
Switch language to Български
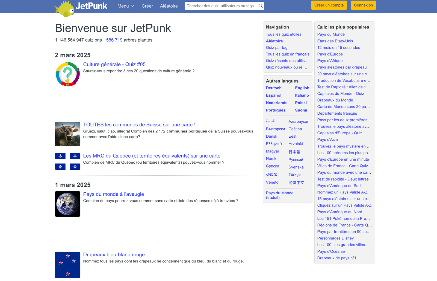pyautogui.click(x=275, y=129)
